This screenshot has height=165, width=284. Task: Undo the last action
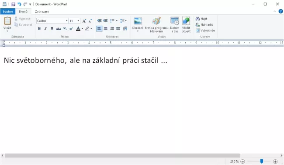point(19,4)
